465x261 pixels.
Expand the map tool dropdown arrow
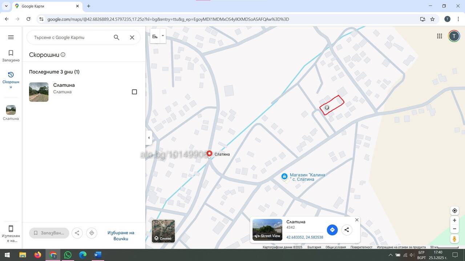[163, 36]
